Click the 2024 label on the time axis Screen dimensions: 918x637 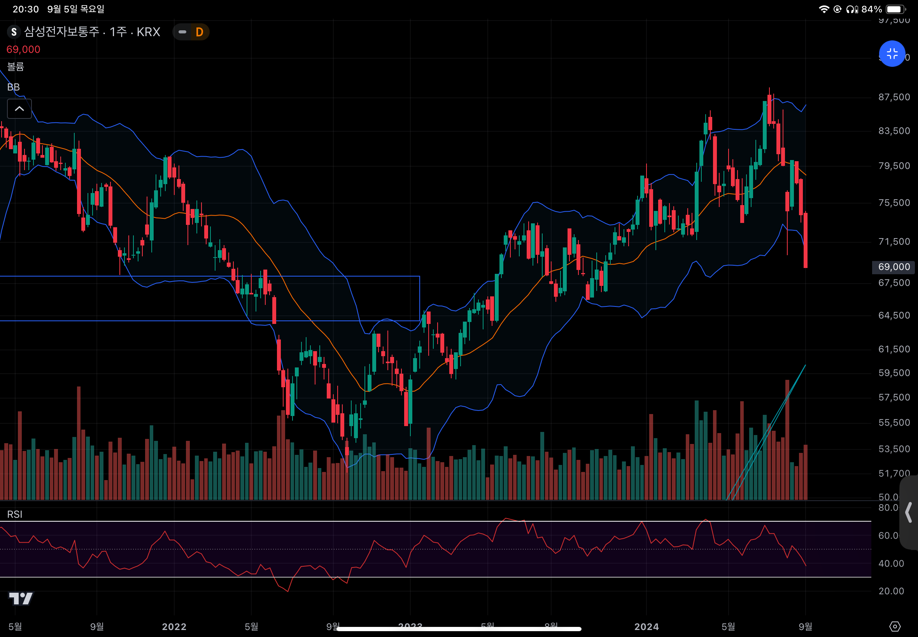[x=646, y=627]
